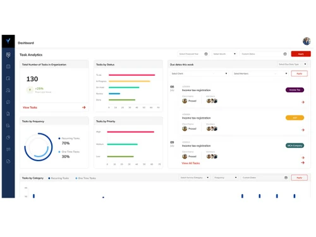Click the yellow In Progress bar in Tasks by Status
The image size is (316, 237).
(x=130, y=81)
